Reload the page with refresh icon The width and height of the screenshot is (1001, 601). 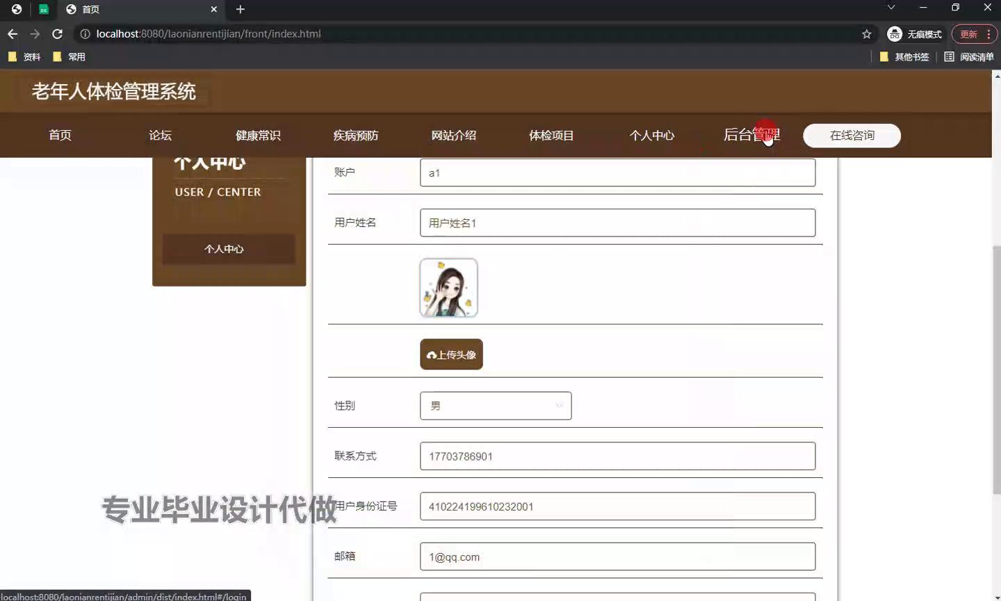point(58,34)
